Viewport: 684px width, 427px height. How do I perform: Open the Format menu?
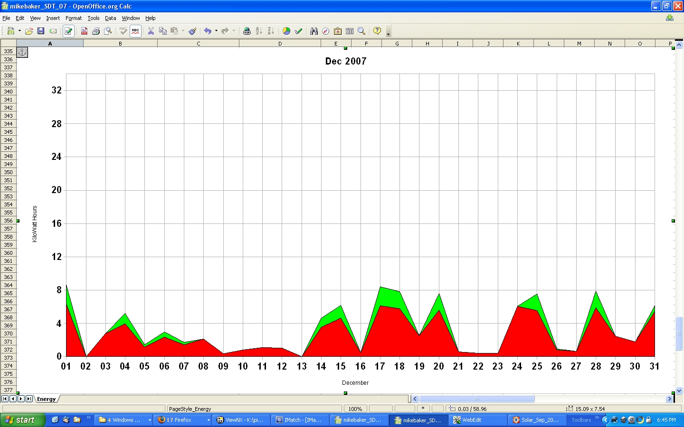pos(74,18)
